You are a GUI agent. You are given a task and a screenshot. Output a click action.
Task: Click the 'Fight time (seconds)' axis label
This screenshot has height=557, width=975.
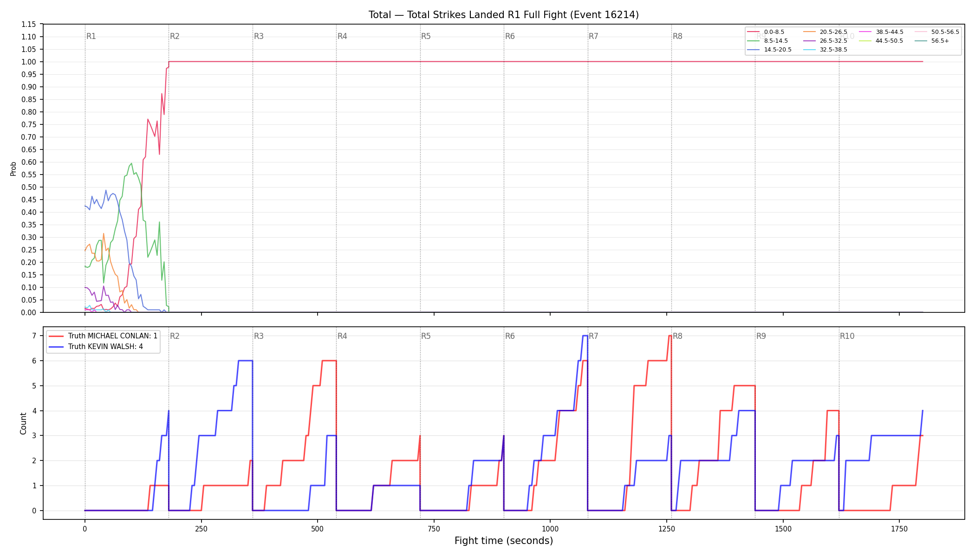tap(504, 541)
